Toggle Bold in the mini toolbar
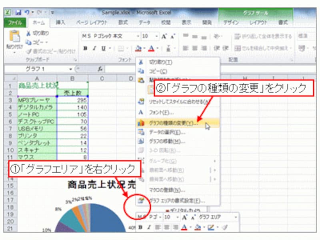The width and height of the screenshot is (320, 240). click(140, 227)
